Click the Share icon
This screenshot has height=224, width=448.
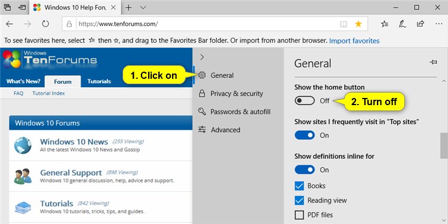(421, 24)
